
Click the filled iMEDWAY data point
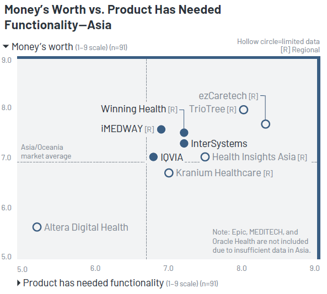(161, 129)
